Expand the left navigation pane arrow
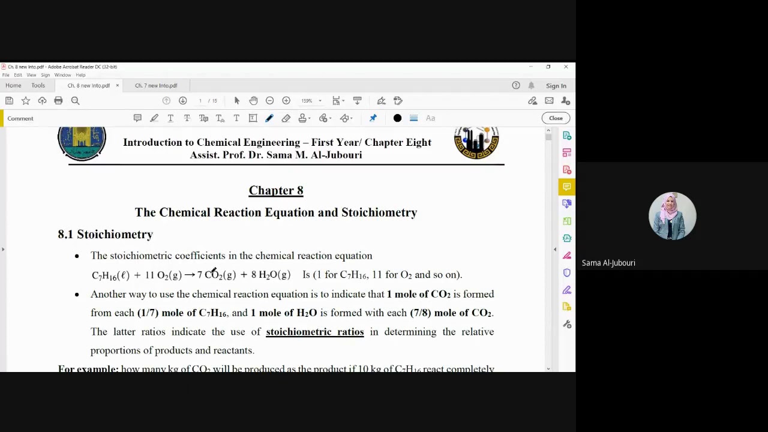768x432 pixels. click(2, 249)
